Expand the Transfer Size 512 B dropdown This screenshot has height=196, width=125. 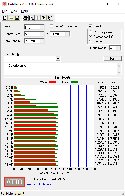pos(42,34)
